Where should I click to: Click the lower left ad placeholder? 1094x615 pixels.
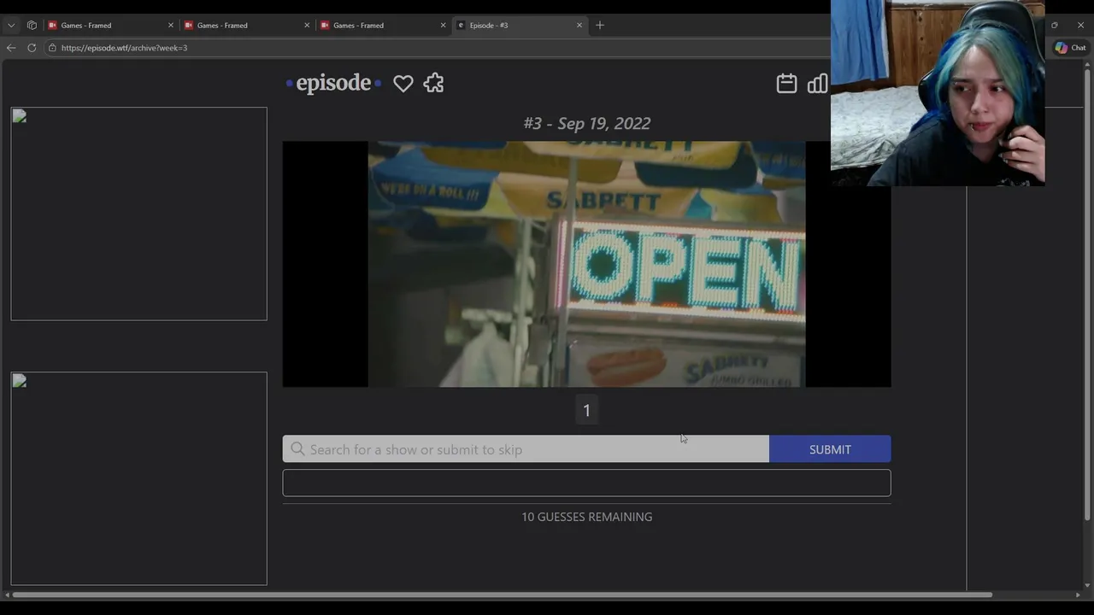(138, 478)
